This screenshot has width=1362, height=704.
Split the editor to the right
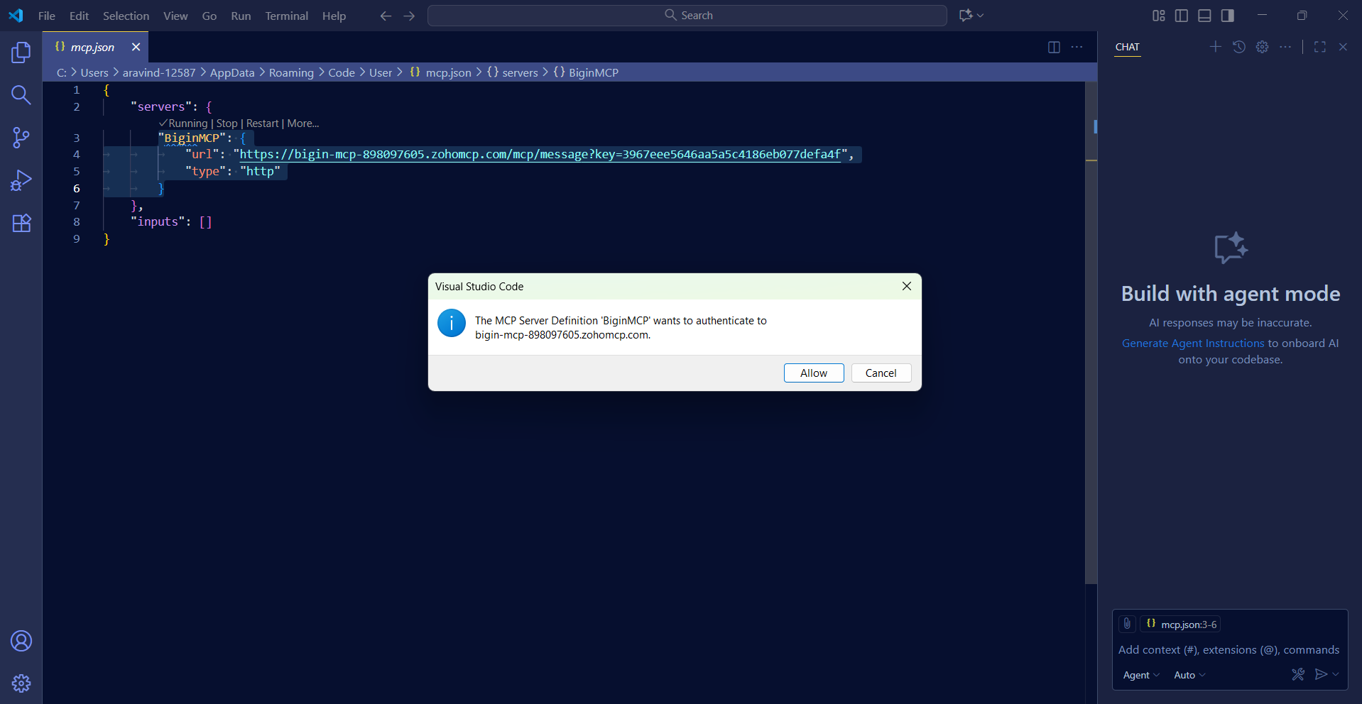point(1054,47)
